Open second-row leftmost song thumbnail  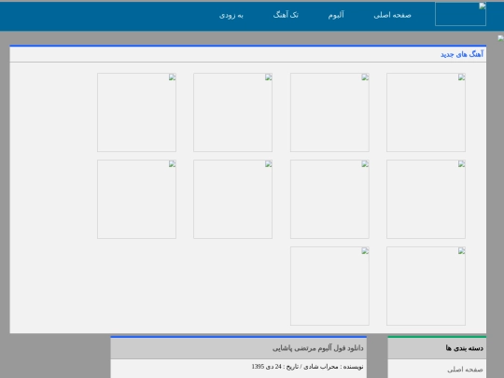tap(136, 200)
